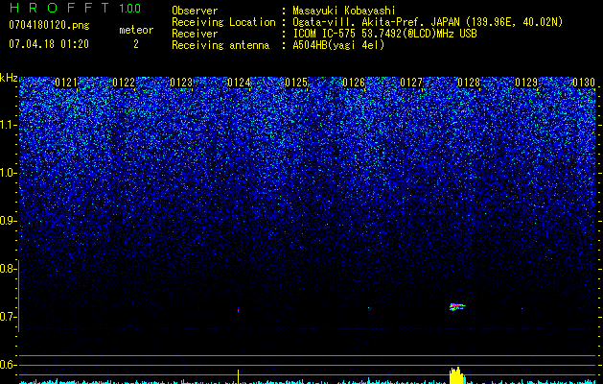Click the meteor count value 2
The width and height of the screenshot is (603, 384).
(x=136, y=44)
